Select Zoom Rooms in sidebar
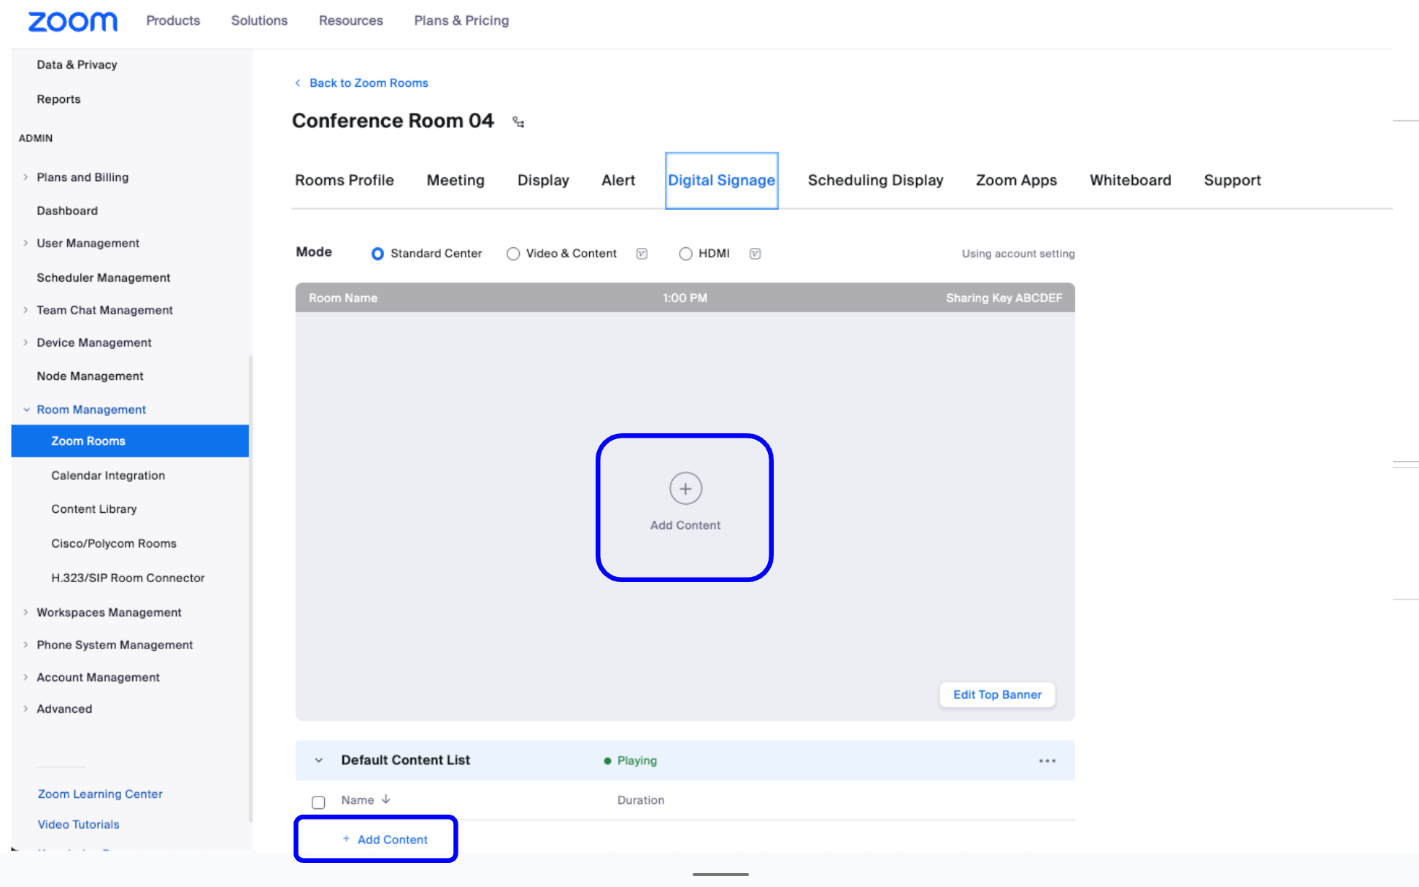The height and width of the screenshot is (887, 1419). pyautogui.click(x=130, y=441)
